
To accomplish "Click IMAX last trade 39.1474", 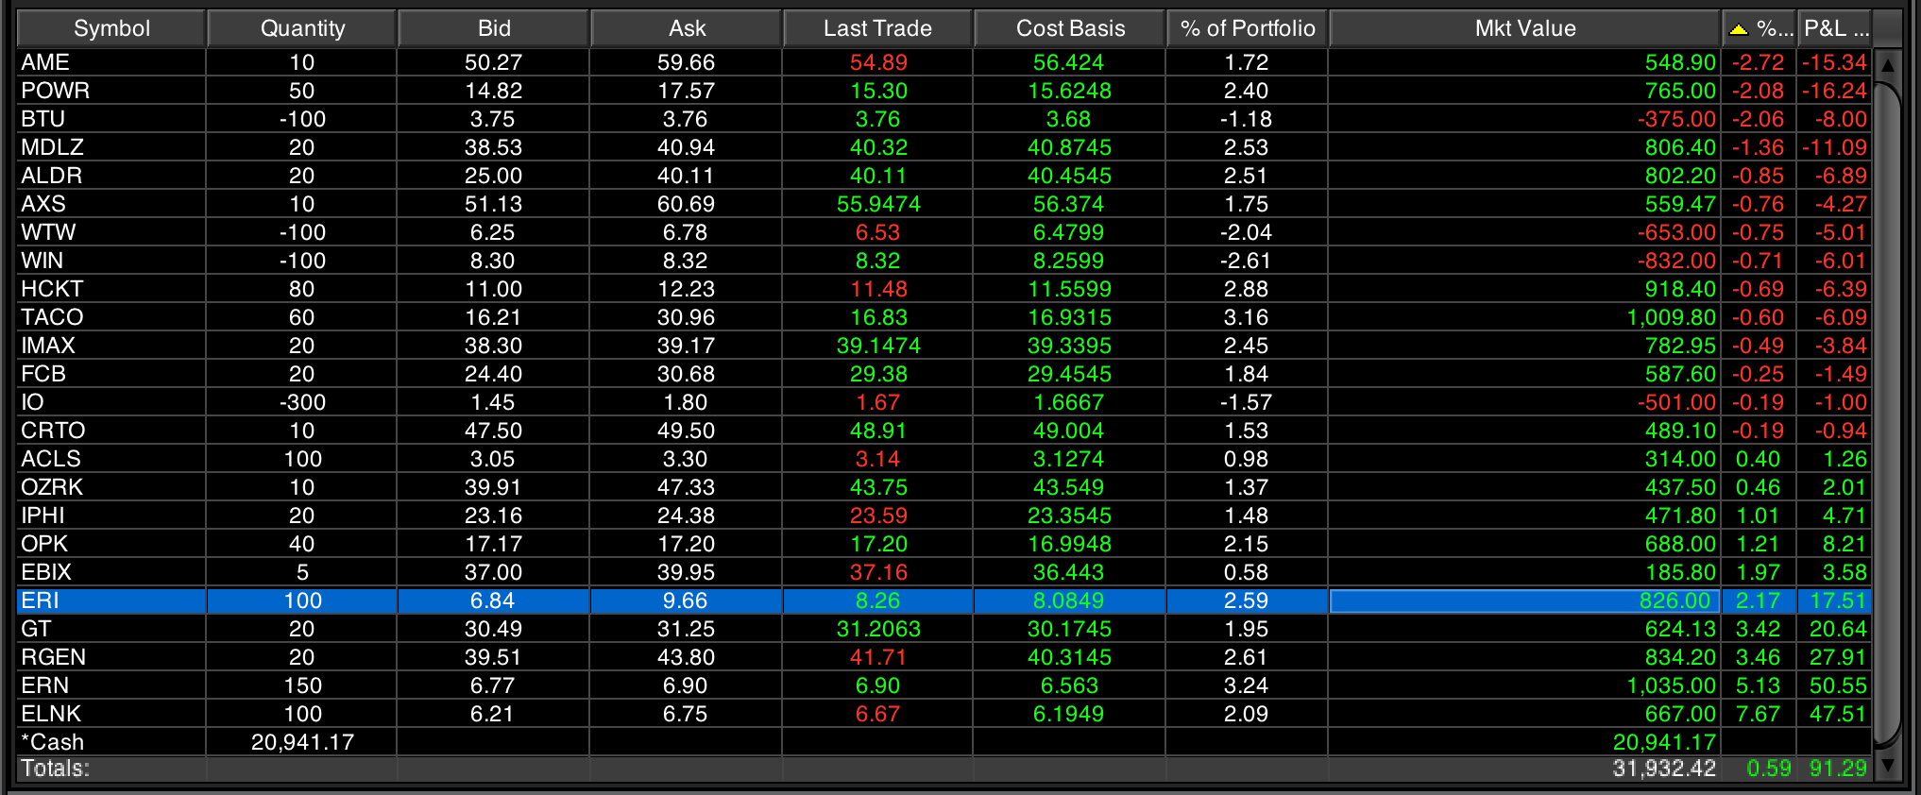I will (x=878, y=346).
